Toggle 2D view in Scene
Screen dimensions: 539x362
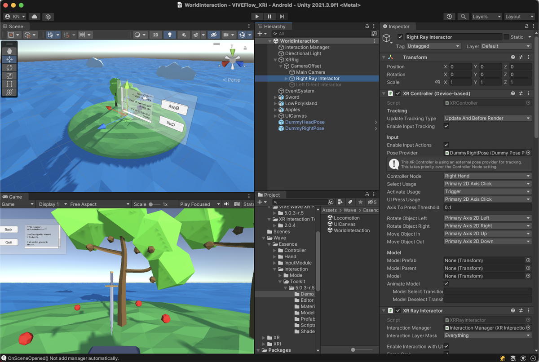click(x=155, y=35)
